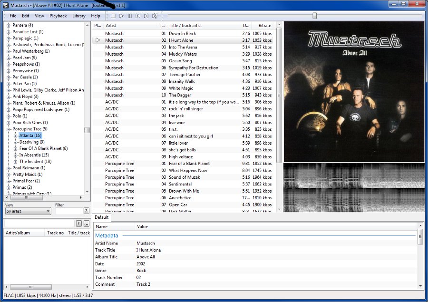This screenshot has height=302, width=428.
Task: Click the lower-left search input box
Action: tap(39, 224)
